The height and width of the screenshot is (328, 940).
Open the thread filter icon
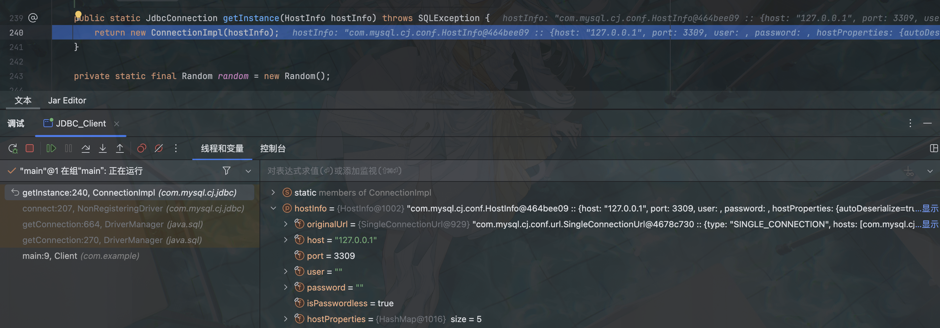(227, 171)
